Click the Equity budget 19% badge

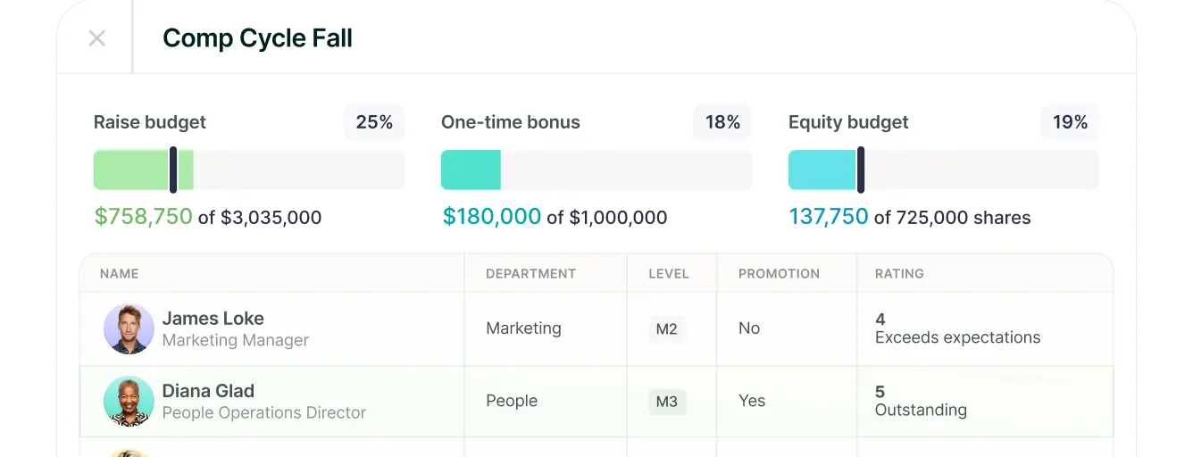click(x=1070, y=122)
